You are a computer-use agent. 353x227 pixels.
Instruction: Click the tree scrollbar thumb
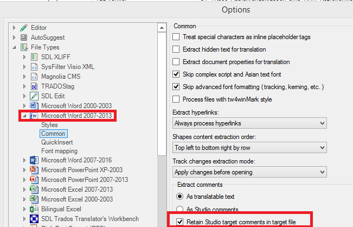tap(162, 93)
